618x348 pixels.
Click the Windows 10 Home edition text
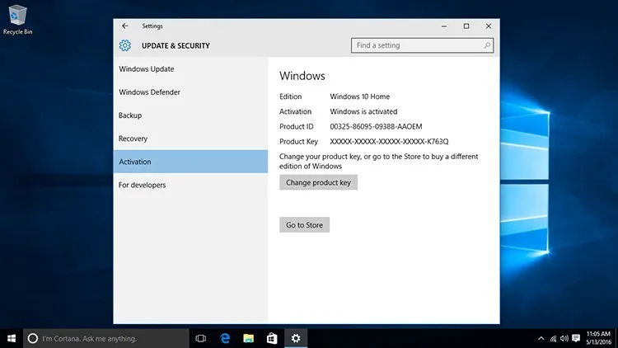click(360, 96)
